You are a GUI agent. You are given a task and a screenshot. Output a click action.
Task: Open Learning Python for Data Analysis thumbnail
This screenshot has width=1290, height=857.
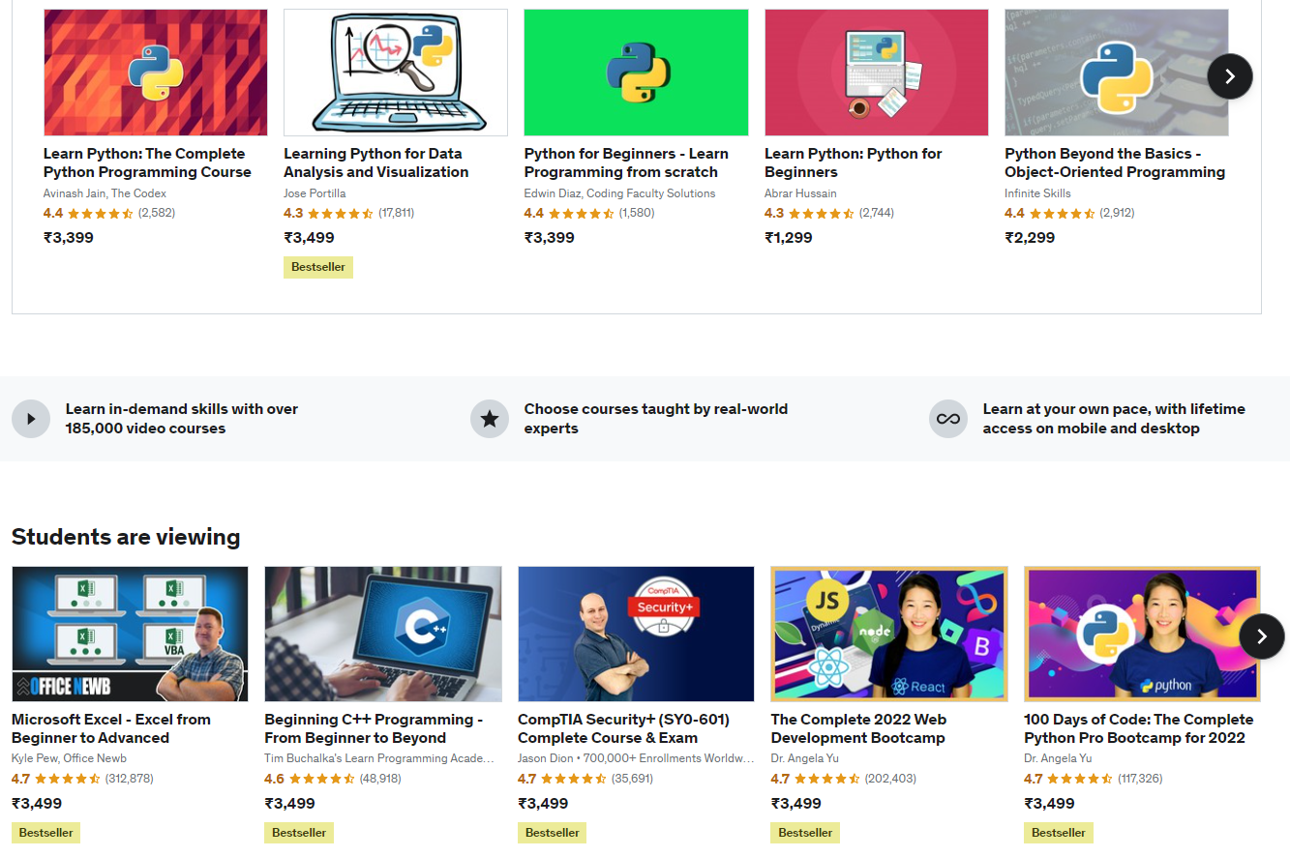tap(396, 73)
